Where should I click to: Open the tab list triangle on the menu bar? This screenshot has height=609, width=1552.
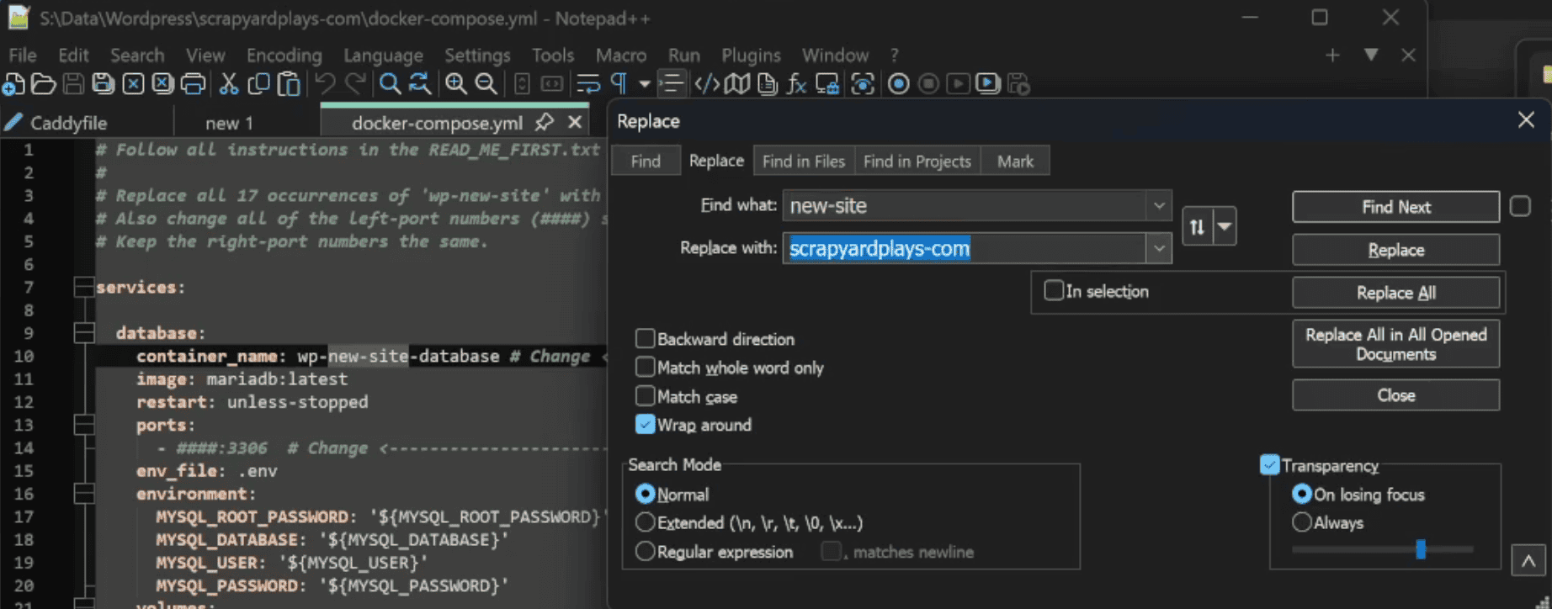pyautogui.click(x=1371, y=55)
